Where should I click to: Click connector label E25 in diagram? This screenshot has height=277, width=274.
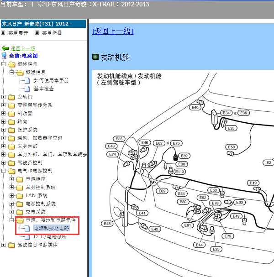coord(216,249)
